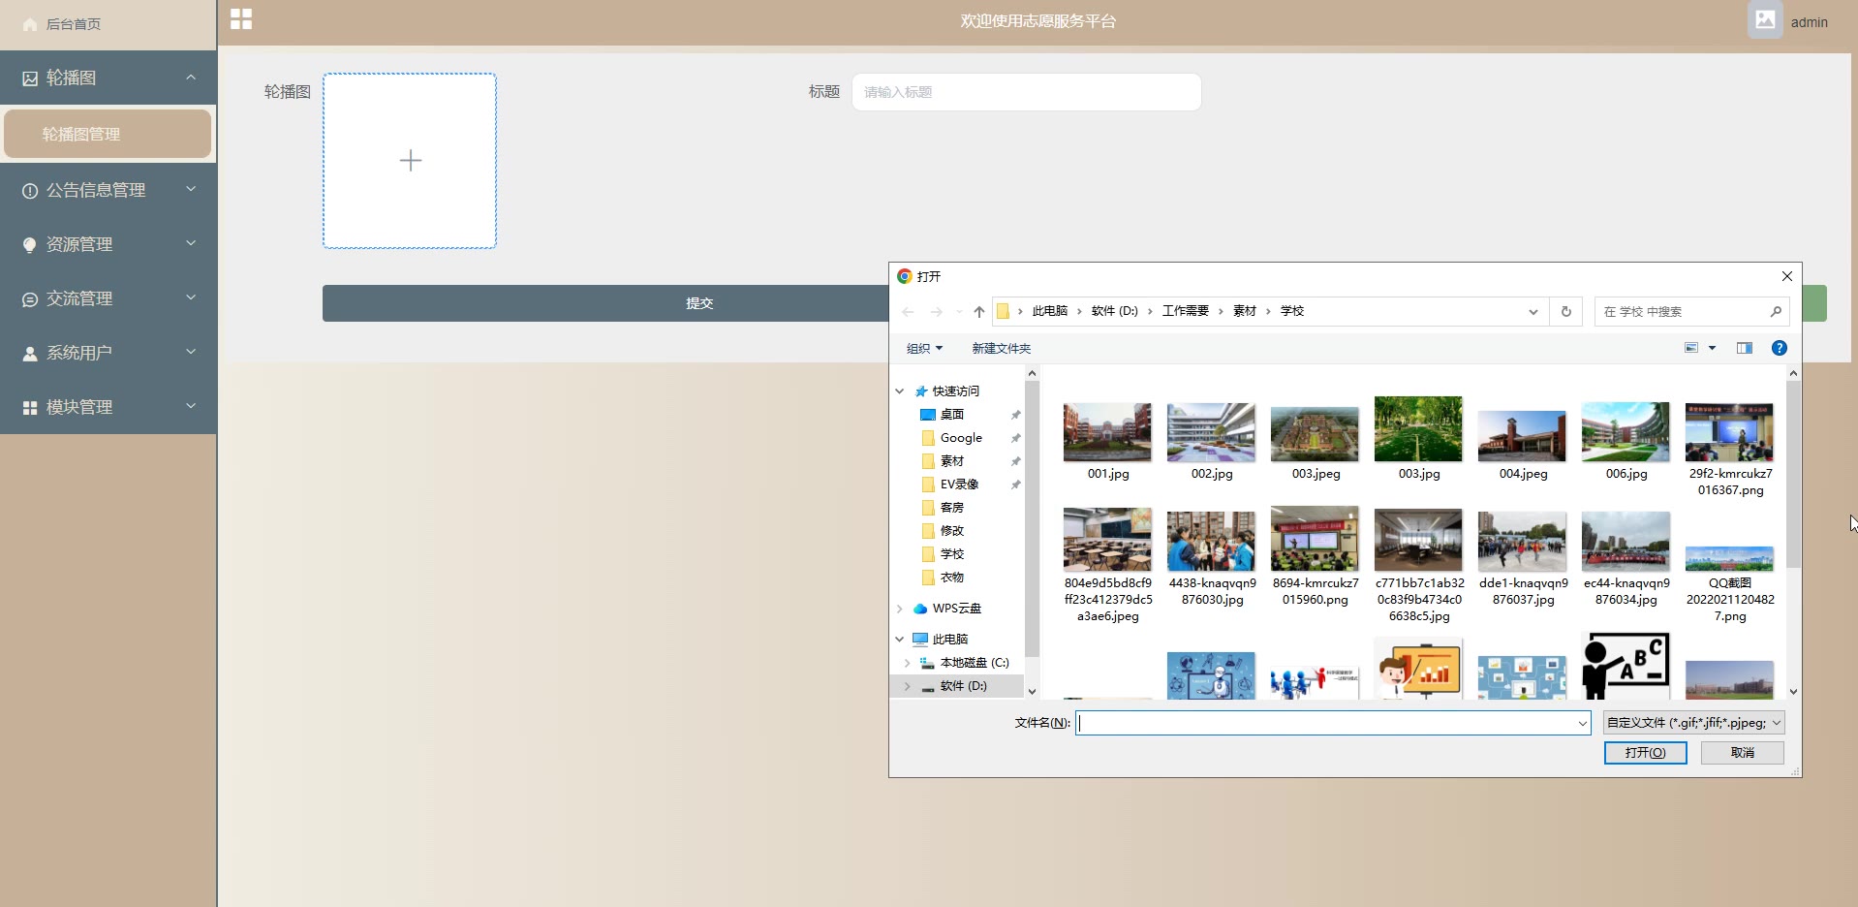The width and height of the screenshot is (1858, 907).
Task: Go to 后台首页 in sidebar
Action: point(73,24)
